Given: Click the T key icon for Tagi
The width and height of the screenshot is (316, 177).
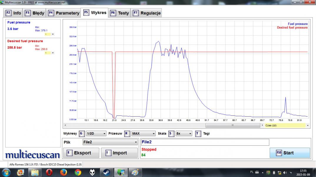Looking at the screenshot, I should tap(198, 134).
